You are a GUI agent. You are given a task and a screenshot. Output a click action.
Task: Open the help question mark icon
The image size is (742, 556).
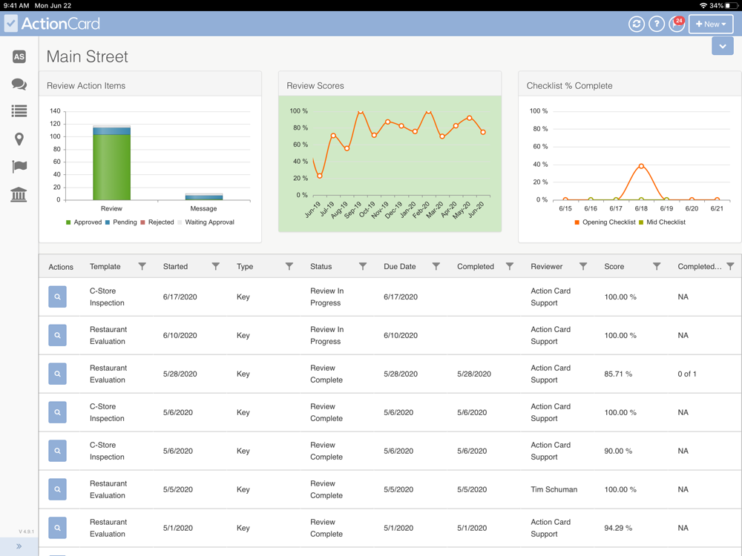(x=657, y=24)
